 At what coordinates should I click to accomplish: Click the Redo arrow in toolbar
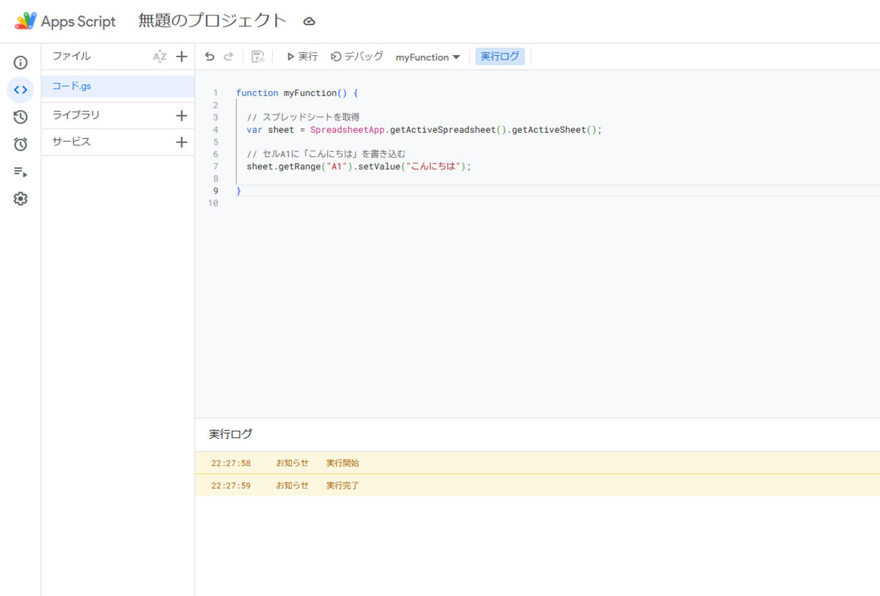pos(229,57)
